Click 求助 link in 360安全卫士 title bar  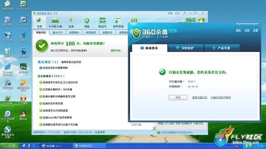(170, 13)
